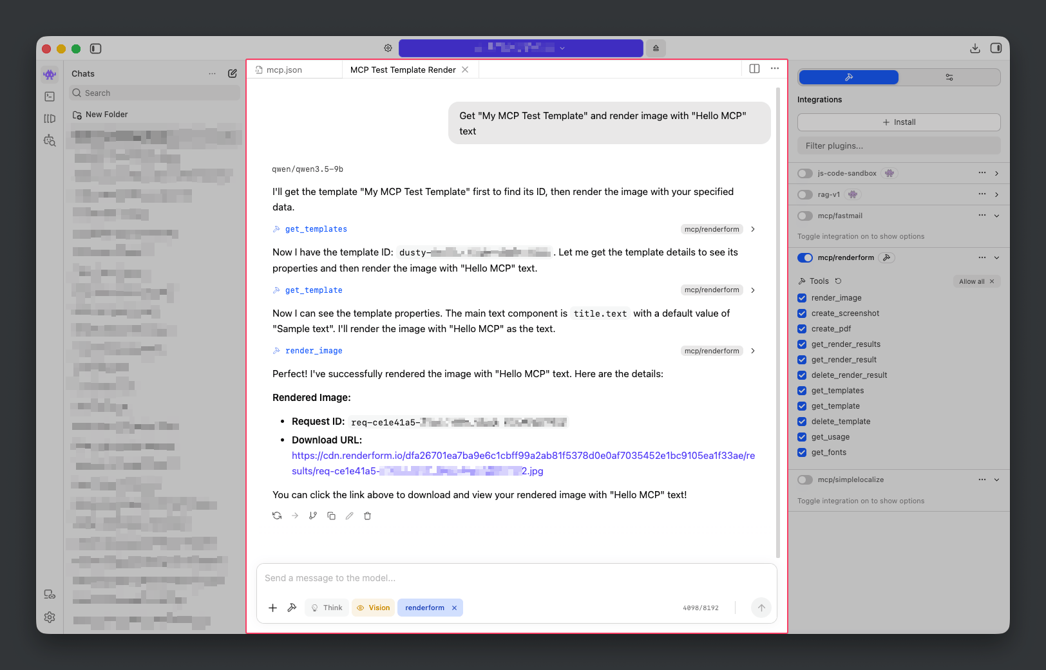Open model settings gear beside model selector

(388, 48)
